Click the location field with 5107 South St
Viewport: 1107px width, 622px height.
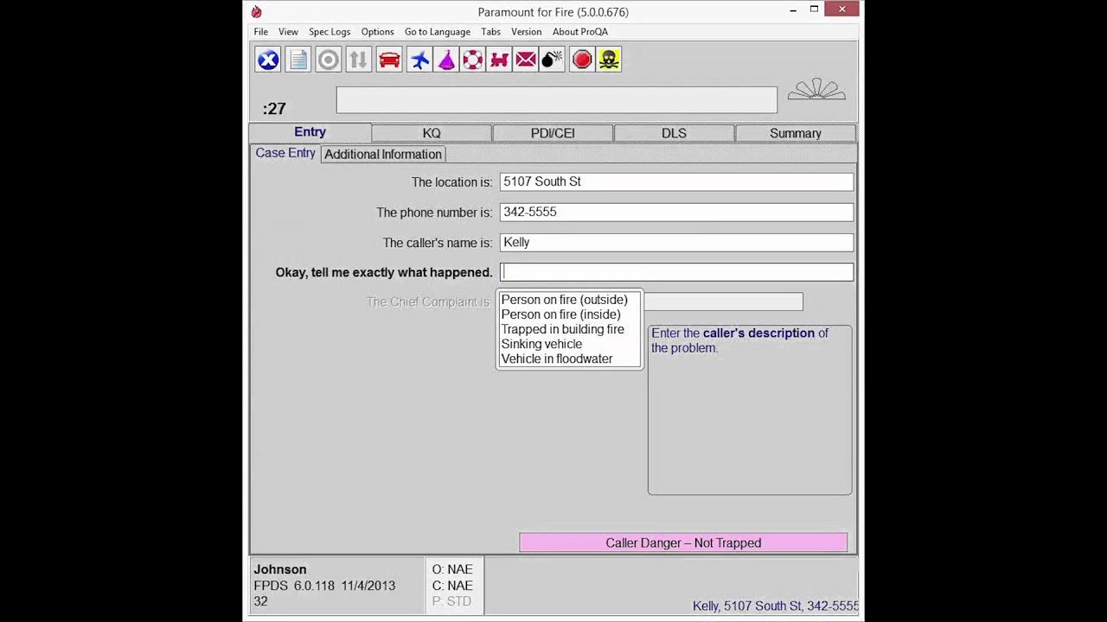pos(676,181)
